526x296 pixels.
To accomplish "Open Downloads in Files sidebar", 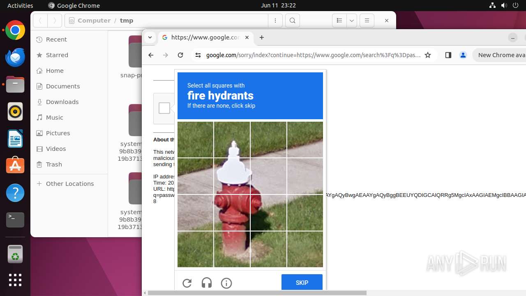I will pos(69,102).
